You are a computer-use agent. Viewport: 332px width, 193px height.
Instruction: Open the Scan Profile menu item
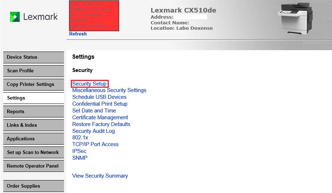pos(33,71)
